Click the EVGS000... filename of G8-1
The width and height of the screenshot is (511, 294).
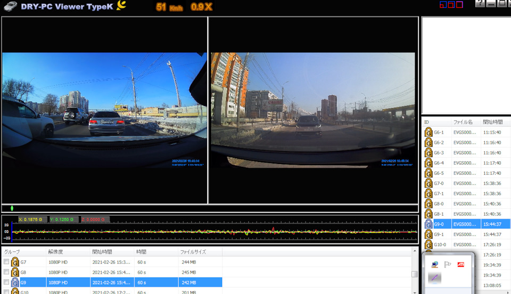465,214
